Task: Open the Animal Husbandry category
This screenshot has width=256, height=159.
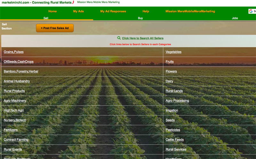Action: pyautogui.click(x=17, y=81)
